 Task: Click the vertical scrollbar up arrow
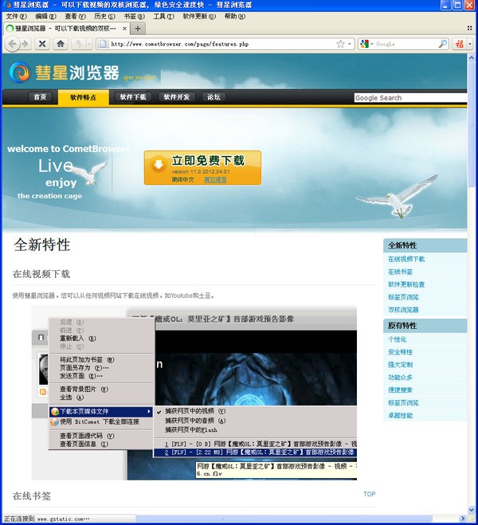coord(472,57)
